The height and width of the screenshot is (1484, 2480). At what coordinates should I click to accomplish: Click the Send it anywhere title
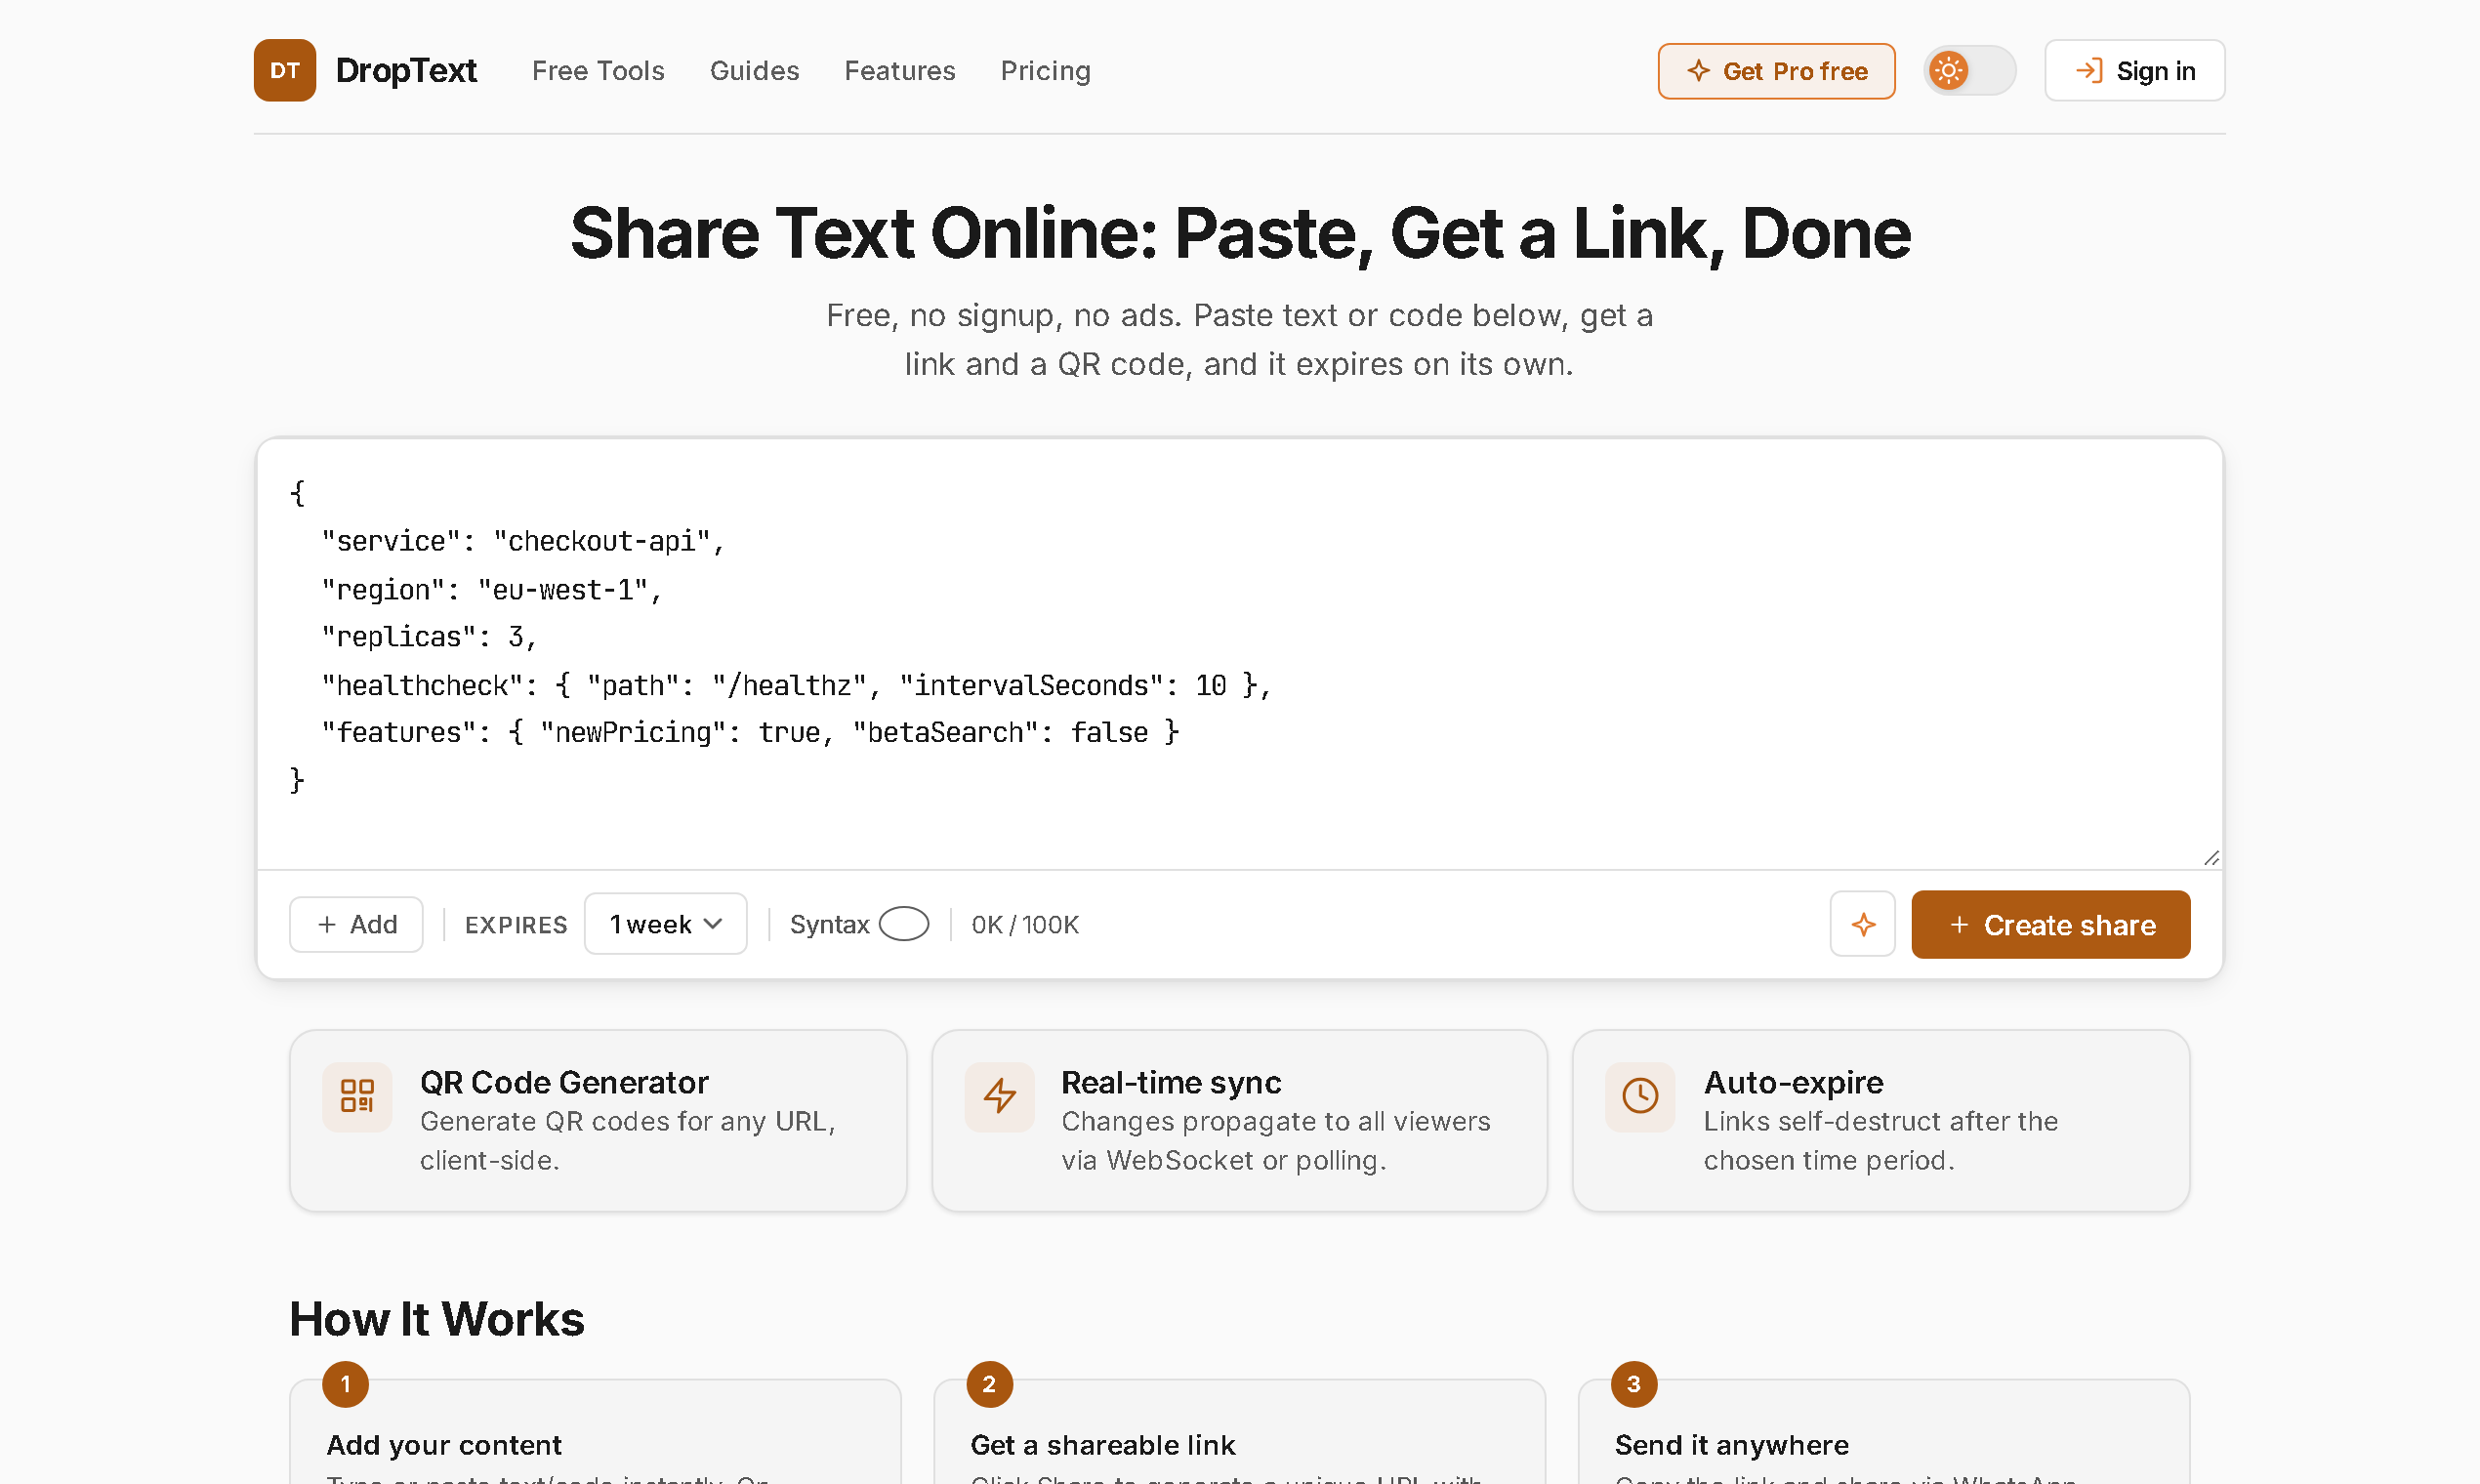coord(1732,1445)
